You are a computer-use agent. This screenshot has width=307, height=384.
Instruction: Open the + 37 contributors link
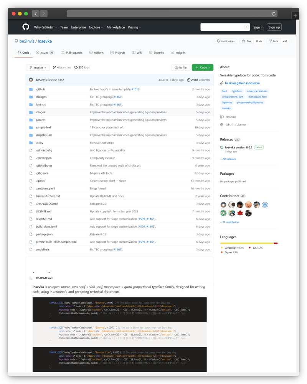229,222
